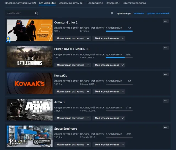
Task: Open the Идеальные игры (2) tab
Action: coord(71,3)
